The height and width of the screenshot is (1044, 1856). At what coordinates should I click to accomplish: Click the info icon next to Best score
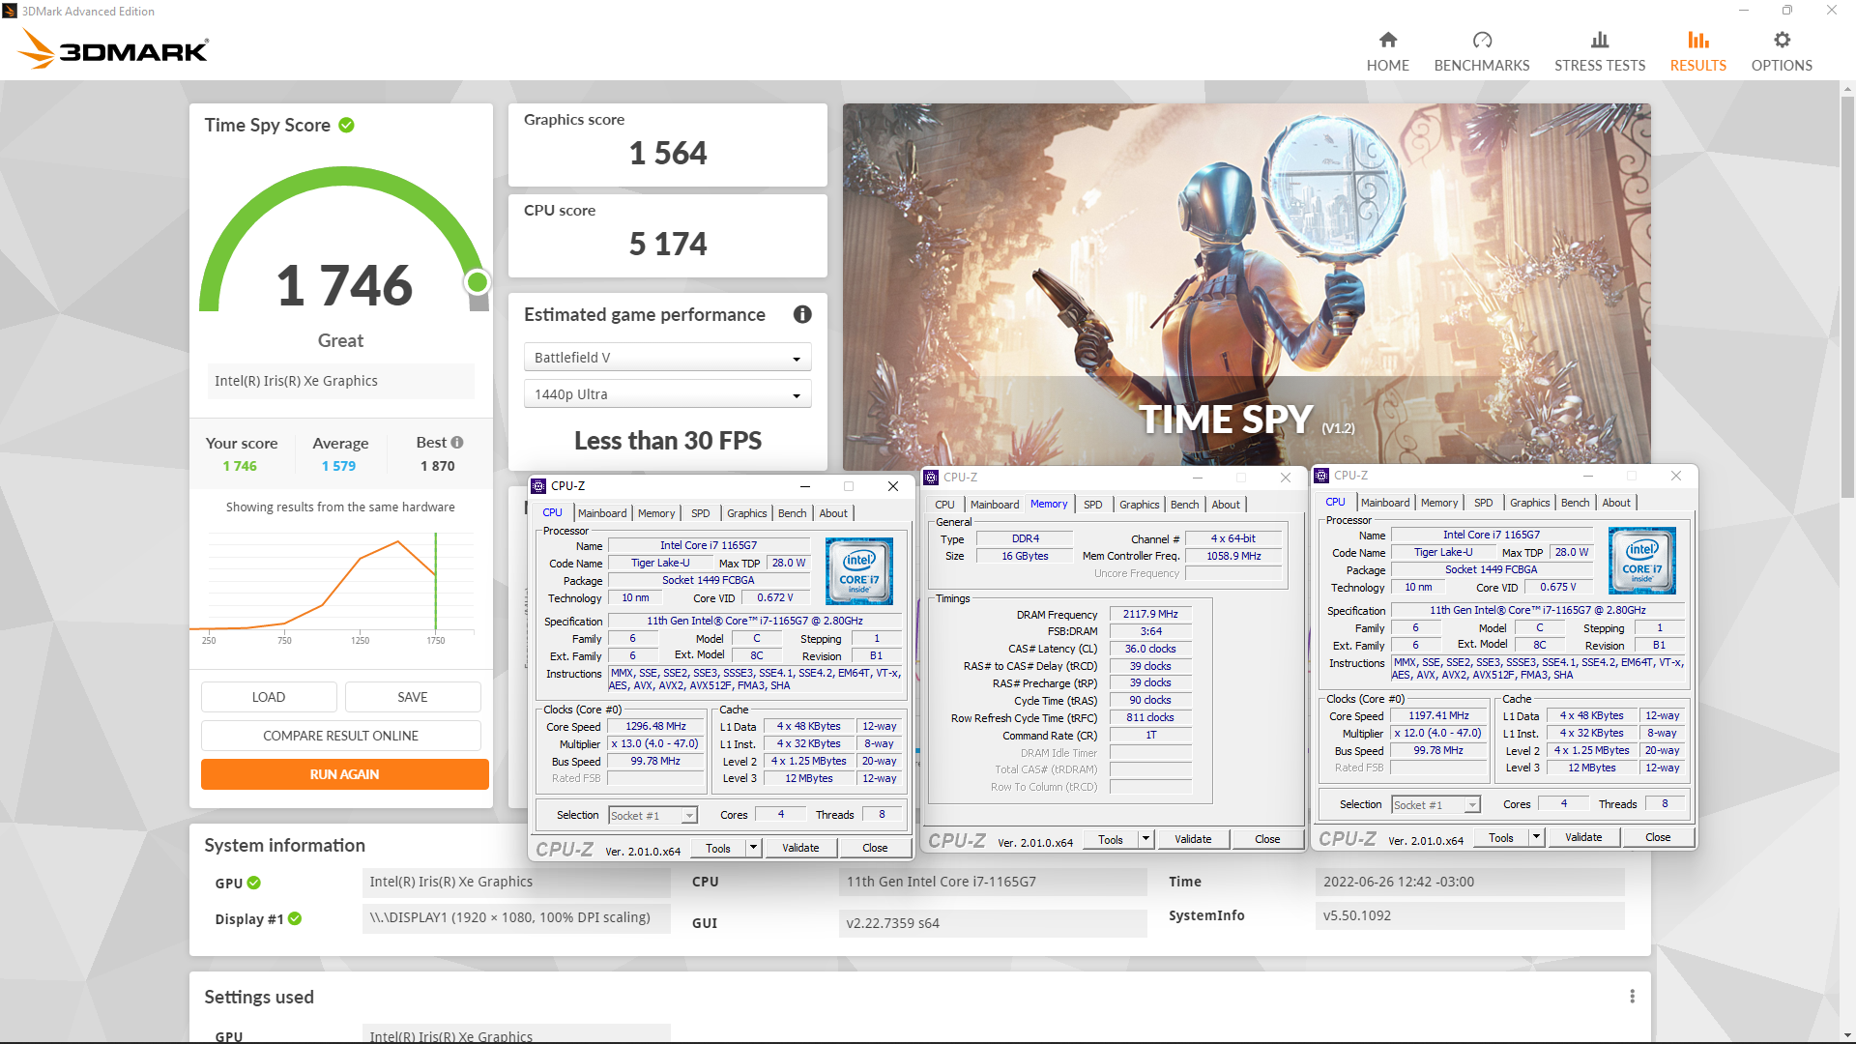coord(457,443)
